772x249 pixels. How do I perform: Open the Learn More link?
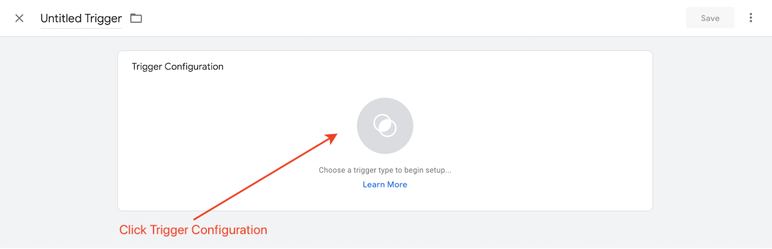pos(385,185)
